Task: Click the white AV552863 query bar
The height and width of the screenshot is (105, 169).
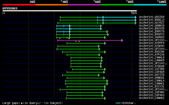Action: (70, 11)
